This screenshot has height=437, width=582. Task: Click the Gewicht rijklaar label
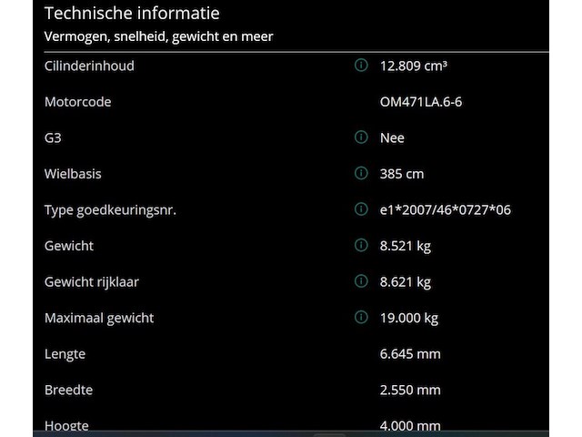click(92, 282)
